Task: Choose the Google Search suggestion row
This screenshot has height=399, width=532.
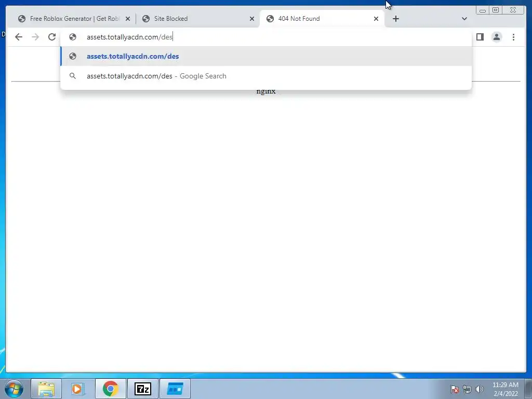Action: pos(266,76)
